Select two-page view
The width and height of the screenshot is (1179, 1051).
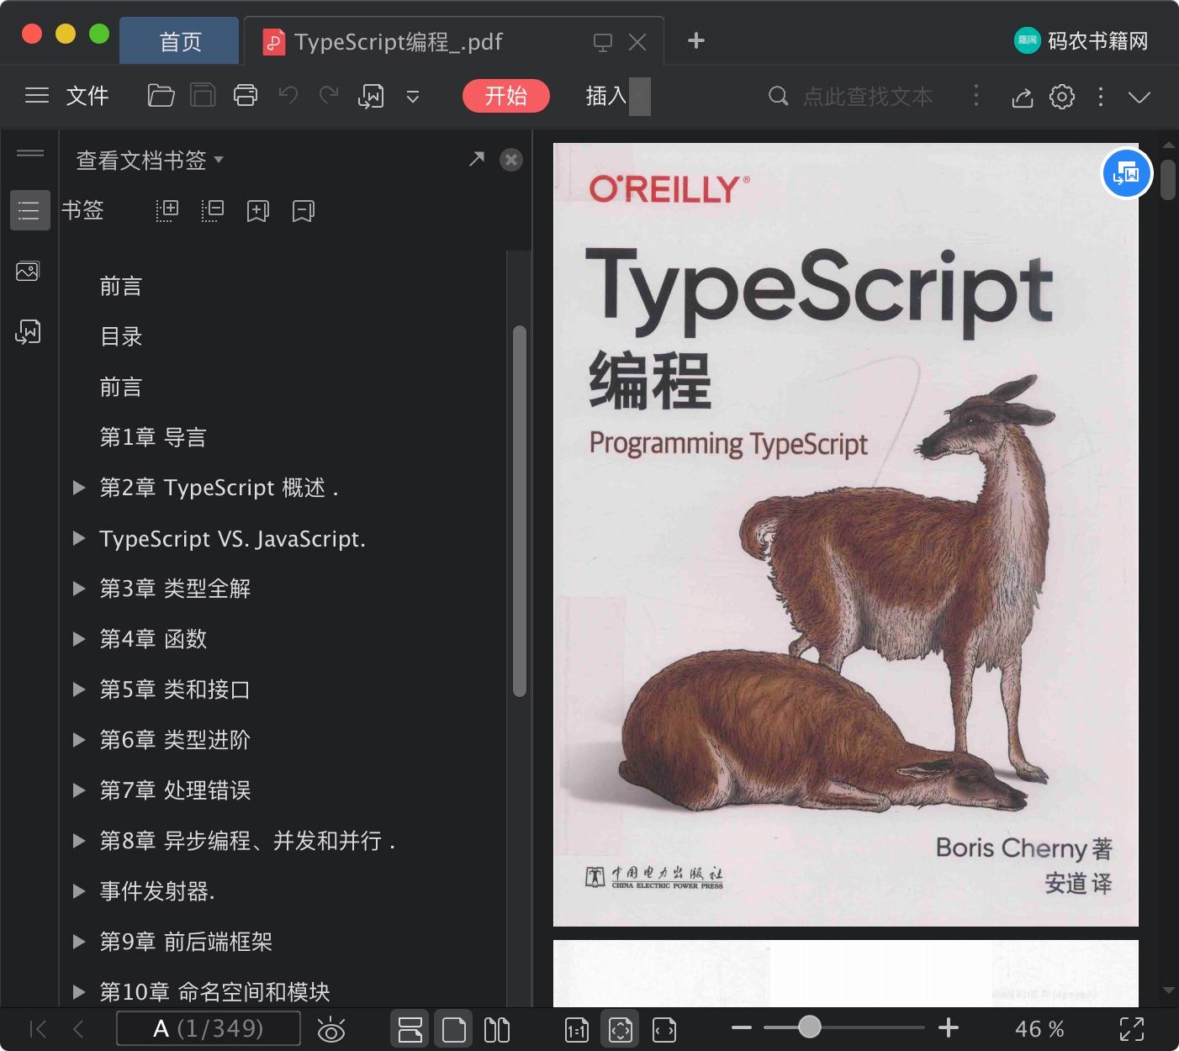click(497, 1029)
